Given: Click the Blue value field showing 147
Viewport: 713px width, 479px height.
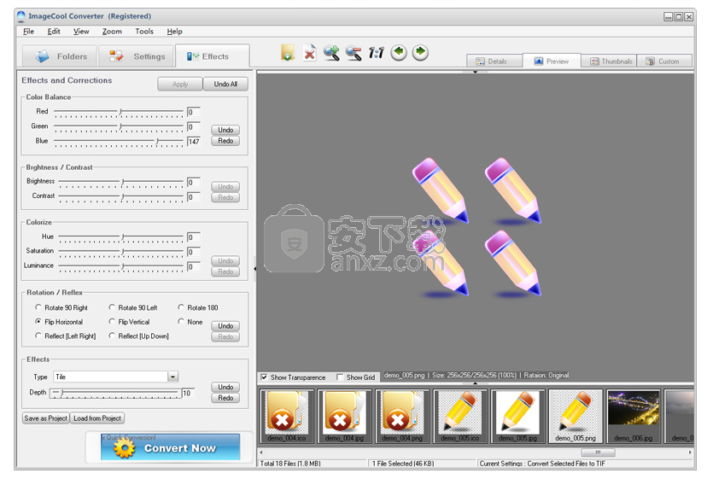Looking at the screenshot, I should click(194, 142).
